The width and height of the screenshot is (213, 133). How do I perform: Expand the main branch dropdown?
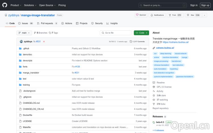click(24, 33)
